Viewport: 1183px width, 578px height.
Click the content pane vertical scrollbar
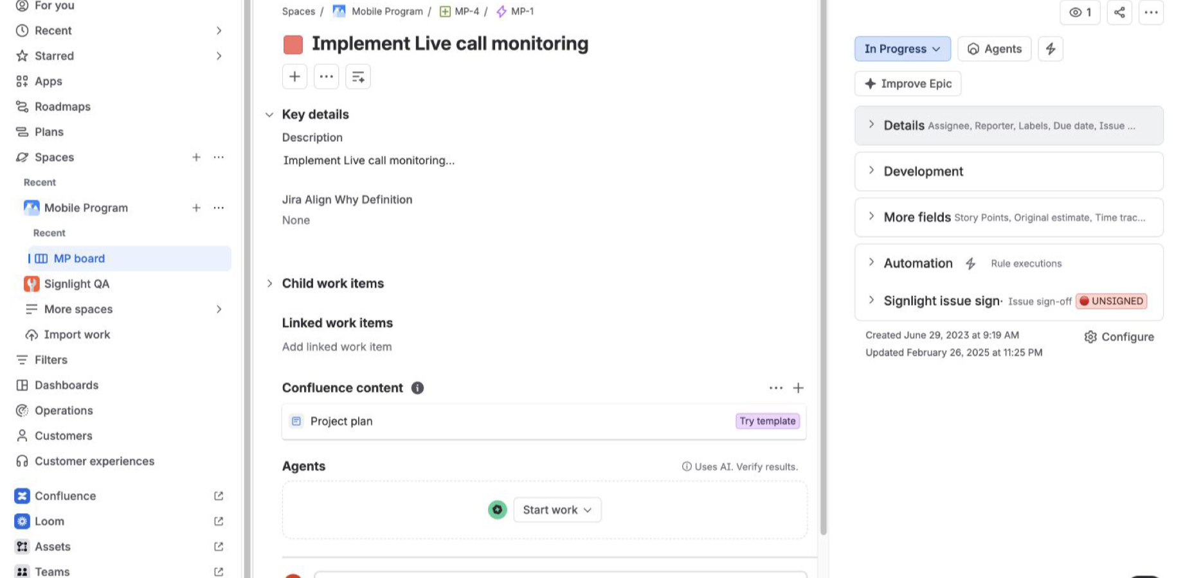(824, 267)
